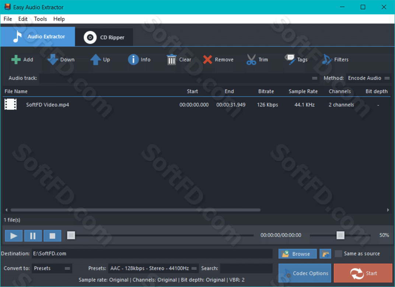Click the horizontal scrollbar in file list
Screen dimensions: 395x287
click(x=136, y=210)
